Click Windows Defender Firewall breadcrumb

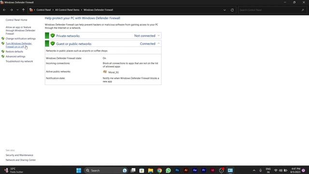pos(98,10)
